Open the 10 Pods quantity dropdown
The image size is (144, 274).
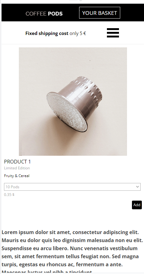(x=72, y=187)
